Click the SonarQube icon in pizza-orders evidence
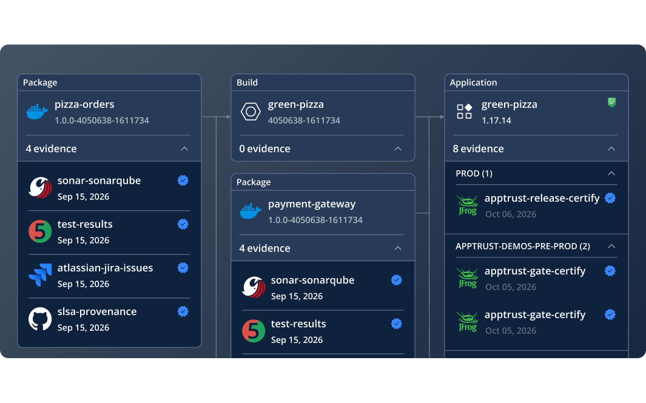 click(40, 188)
